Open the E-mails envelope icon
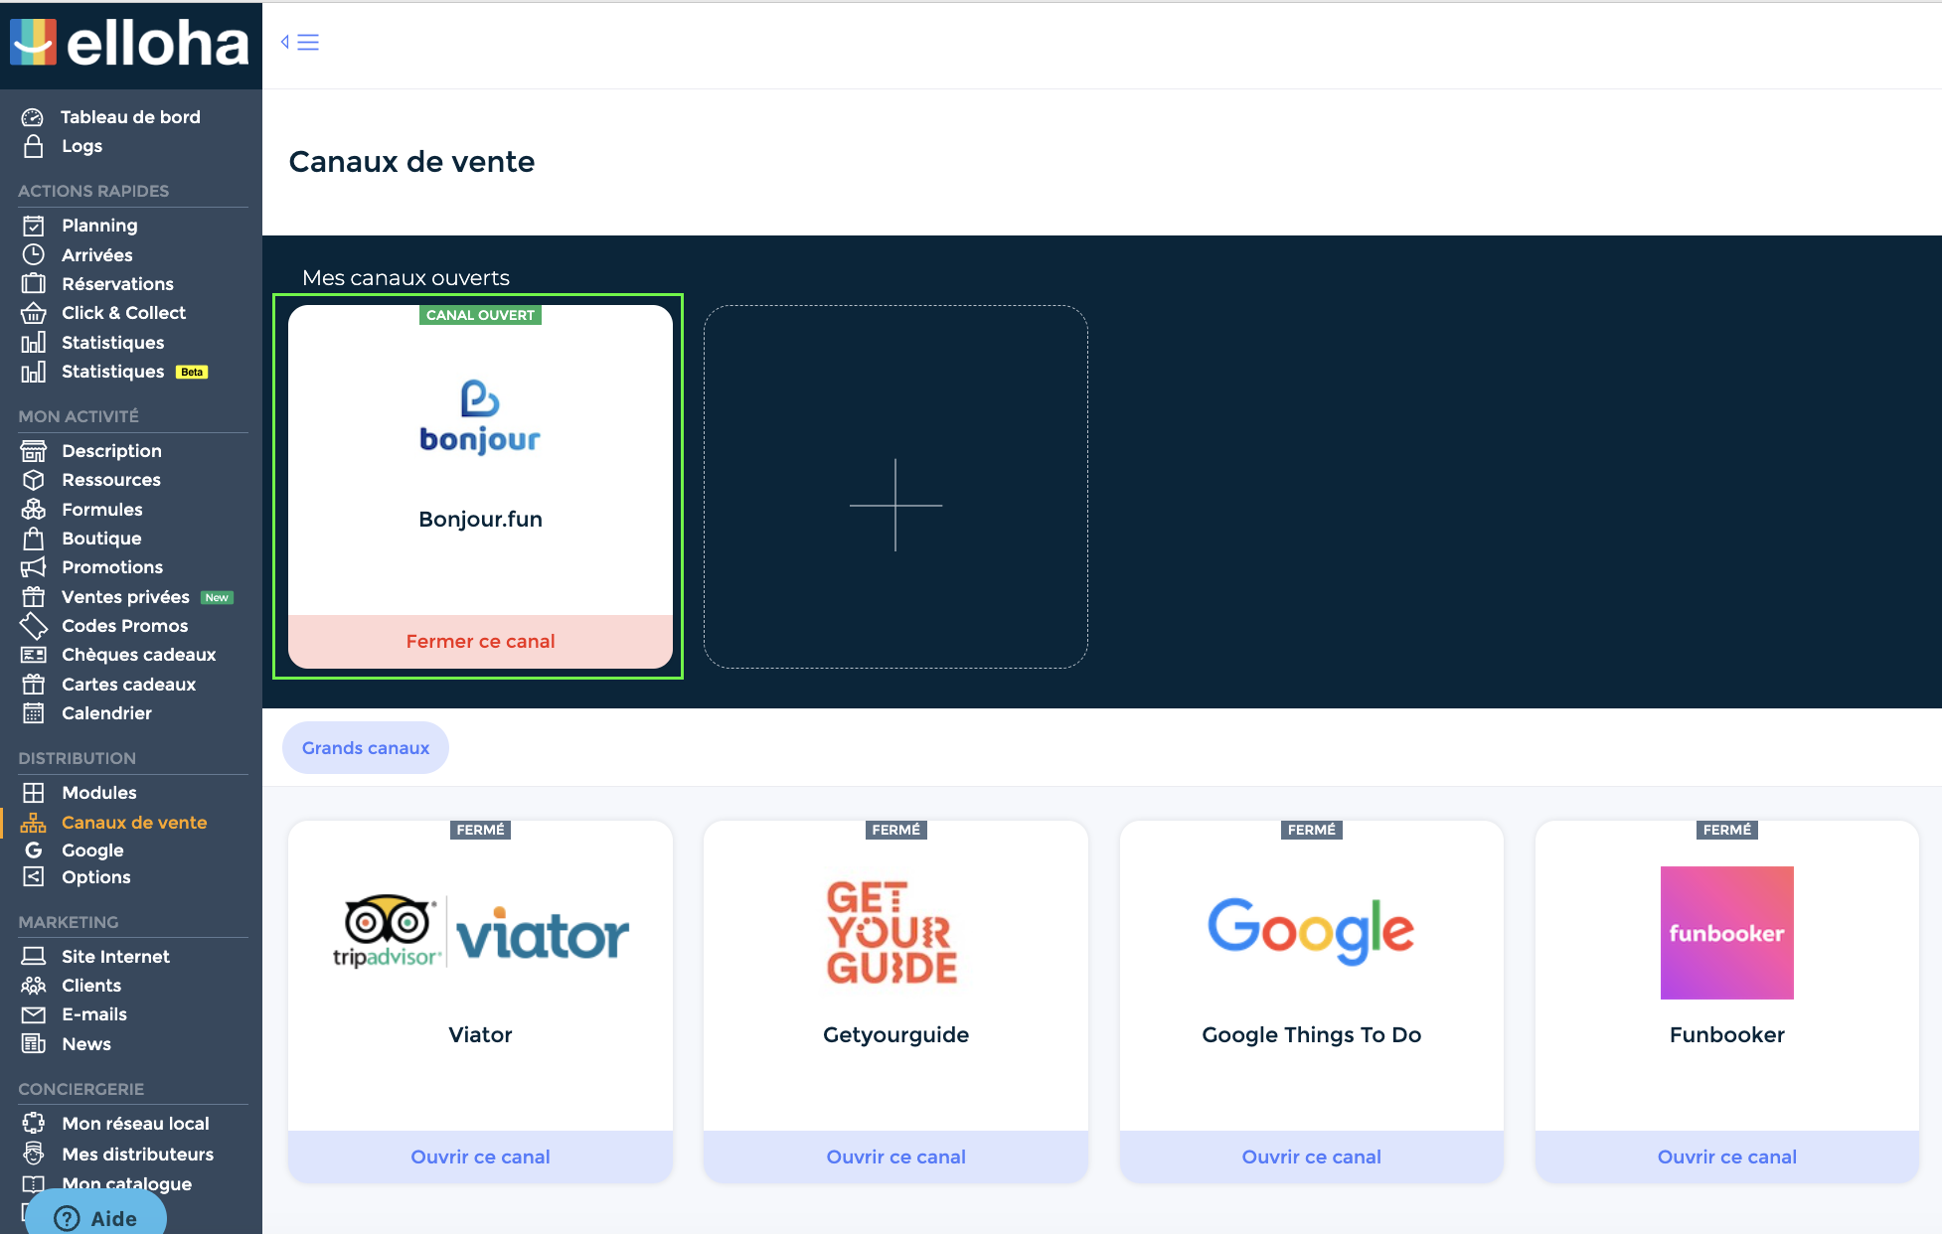This screenshot has width=1942, height=1234. click(34, 1014)
